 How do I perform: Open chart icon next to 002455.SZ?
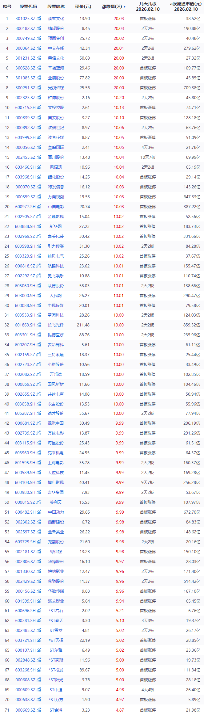click(39, 157)
